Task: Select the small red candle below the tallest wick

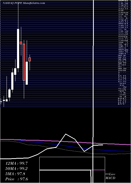Action: pos(21,43)
